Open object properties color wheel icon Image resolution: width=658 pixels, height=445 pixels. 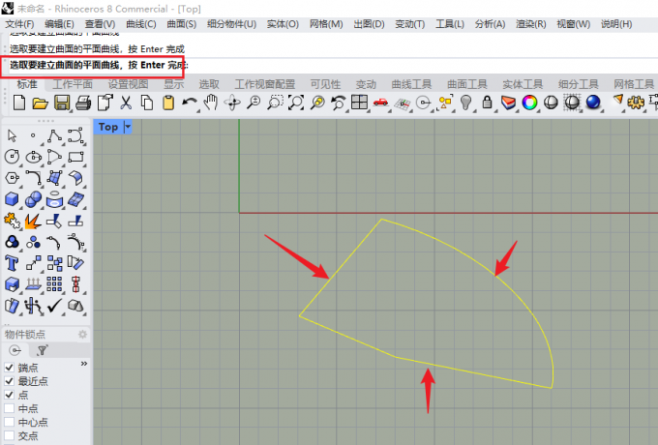(529, 103)
